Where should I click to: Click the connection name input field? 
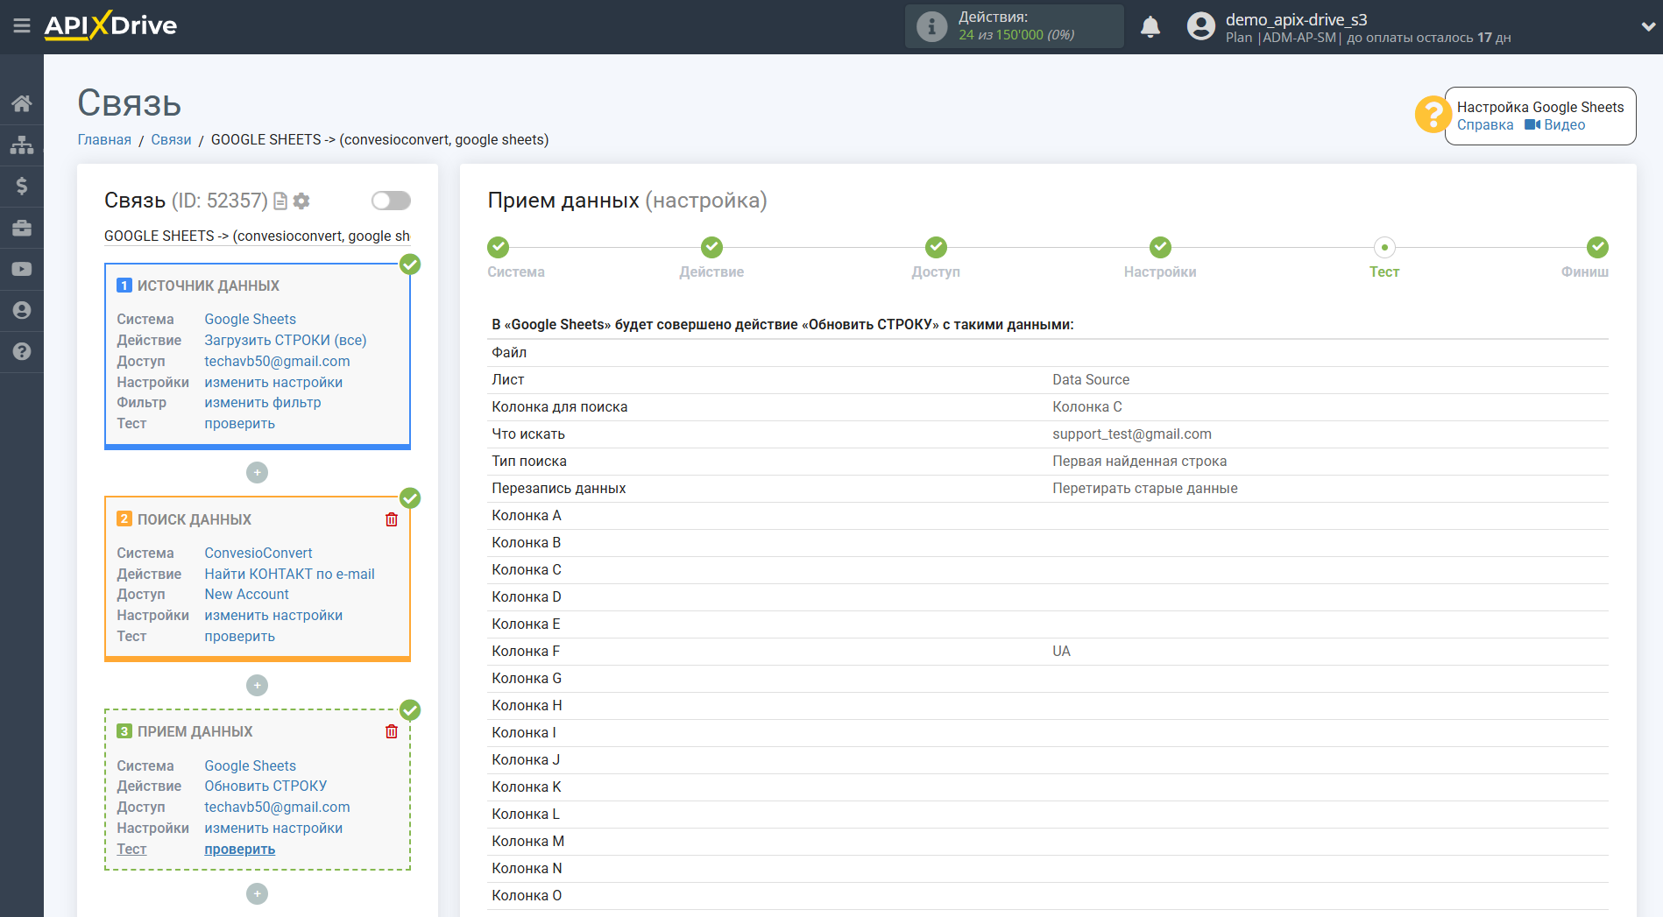tap(257, 236)
